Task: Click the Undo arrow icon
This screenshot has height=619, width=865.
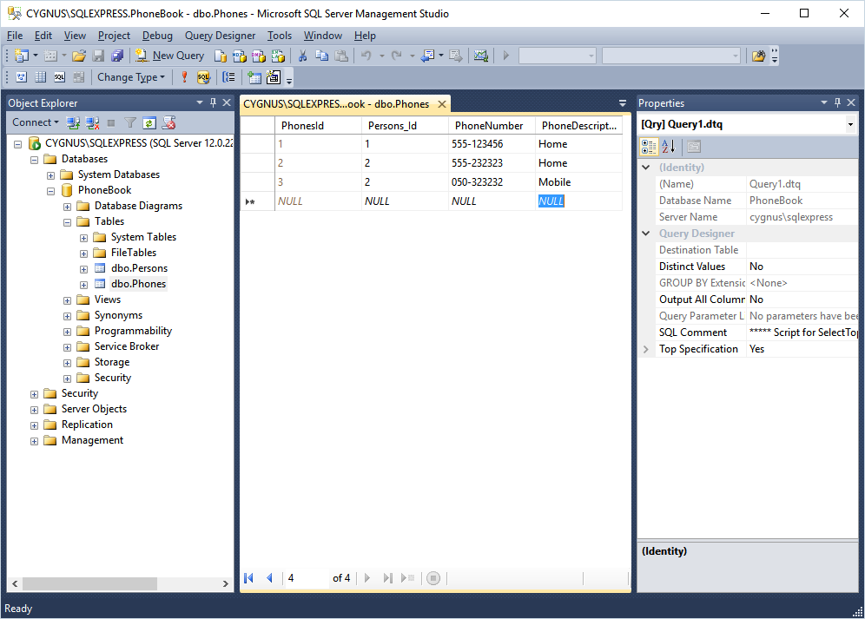Action: click(366, 56)
